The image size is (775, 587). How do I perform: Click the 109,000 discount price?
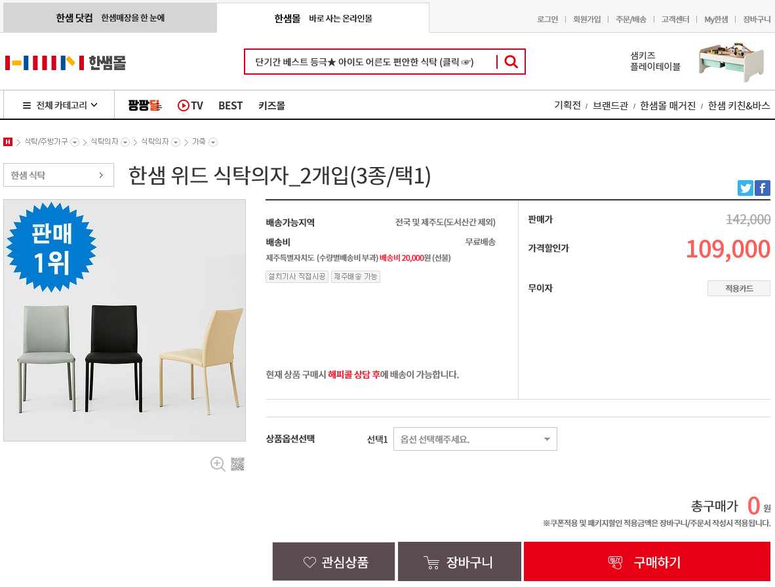tap(728, 250)
